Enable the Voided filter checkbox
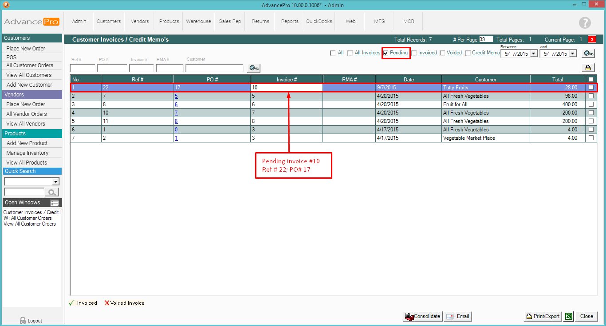Image resolution: width=606 pixels, height=326 pixels. [442, 53]
